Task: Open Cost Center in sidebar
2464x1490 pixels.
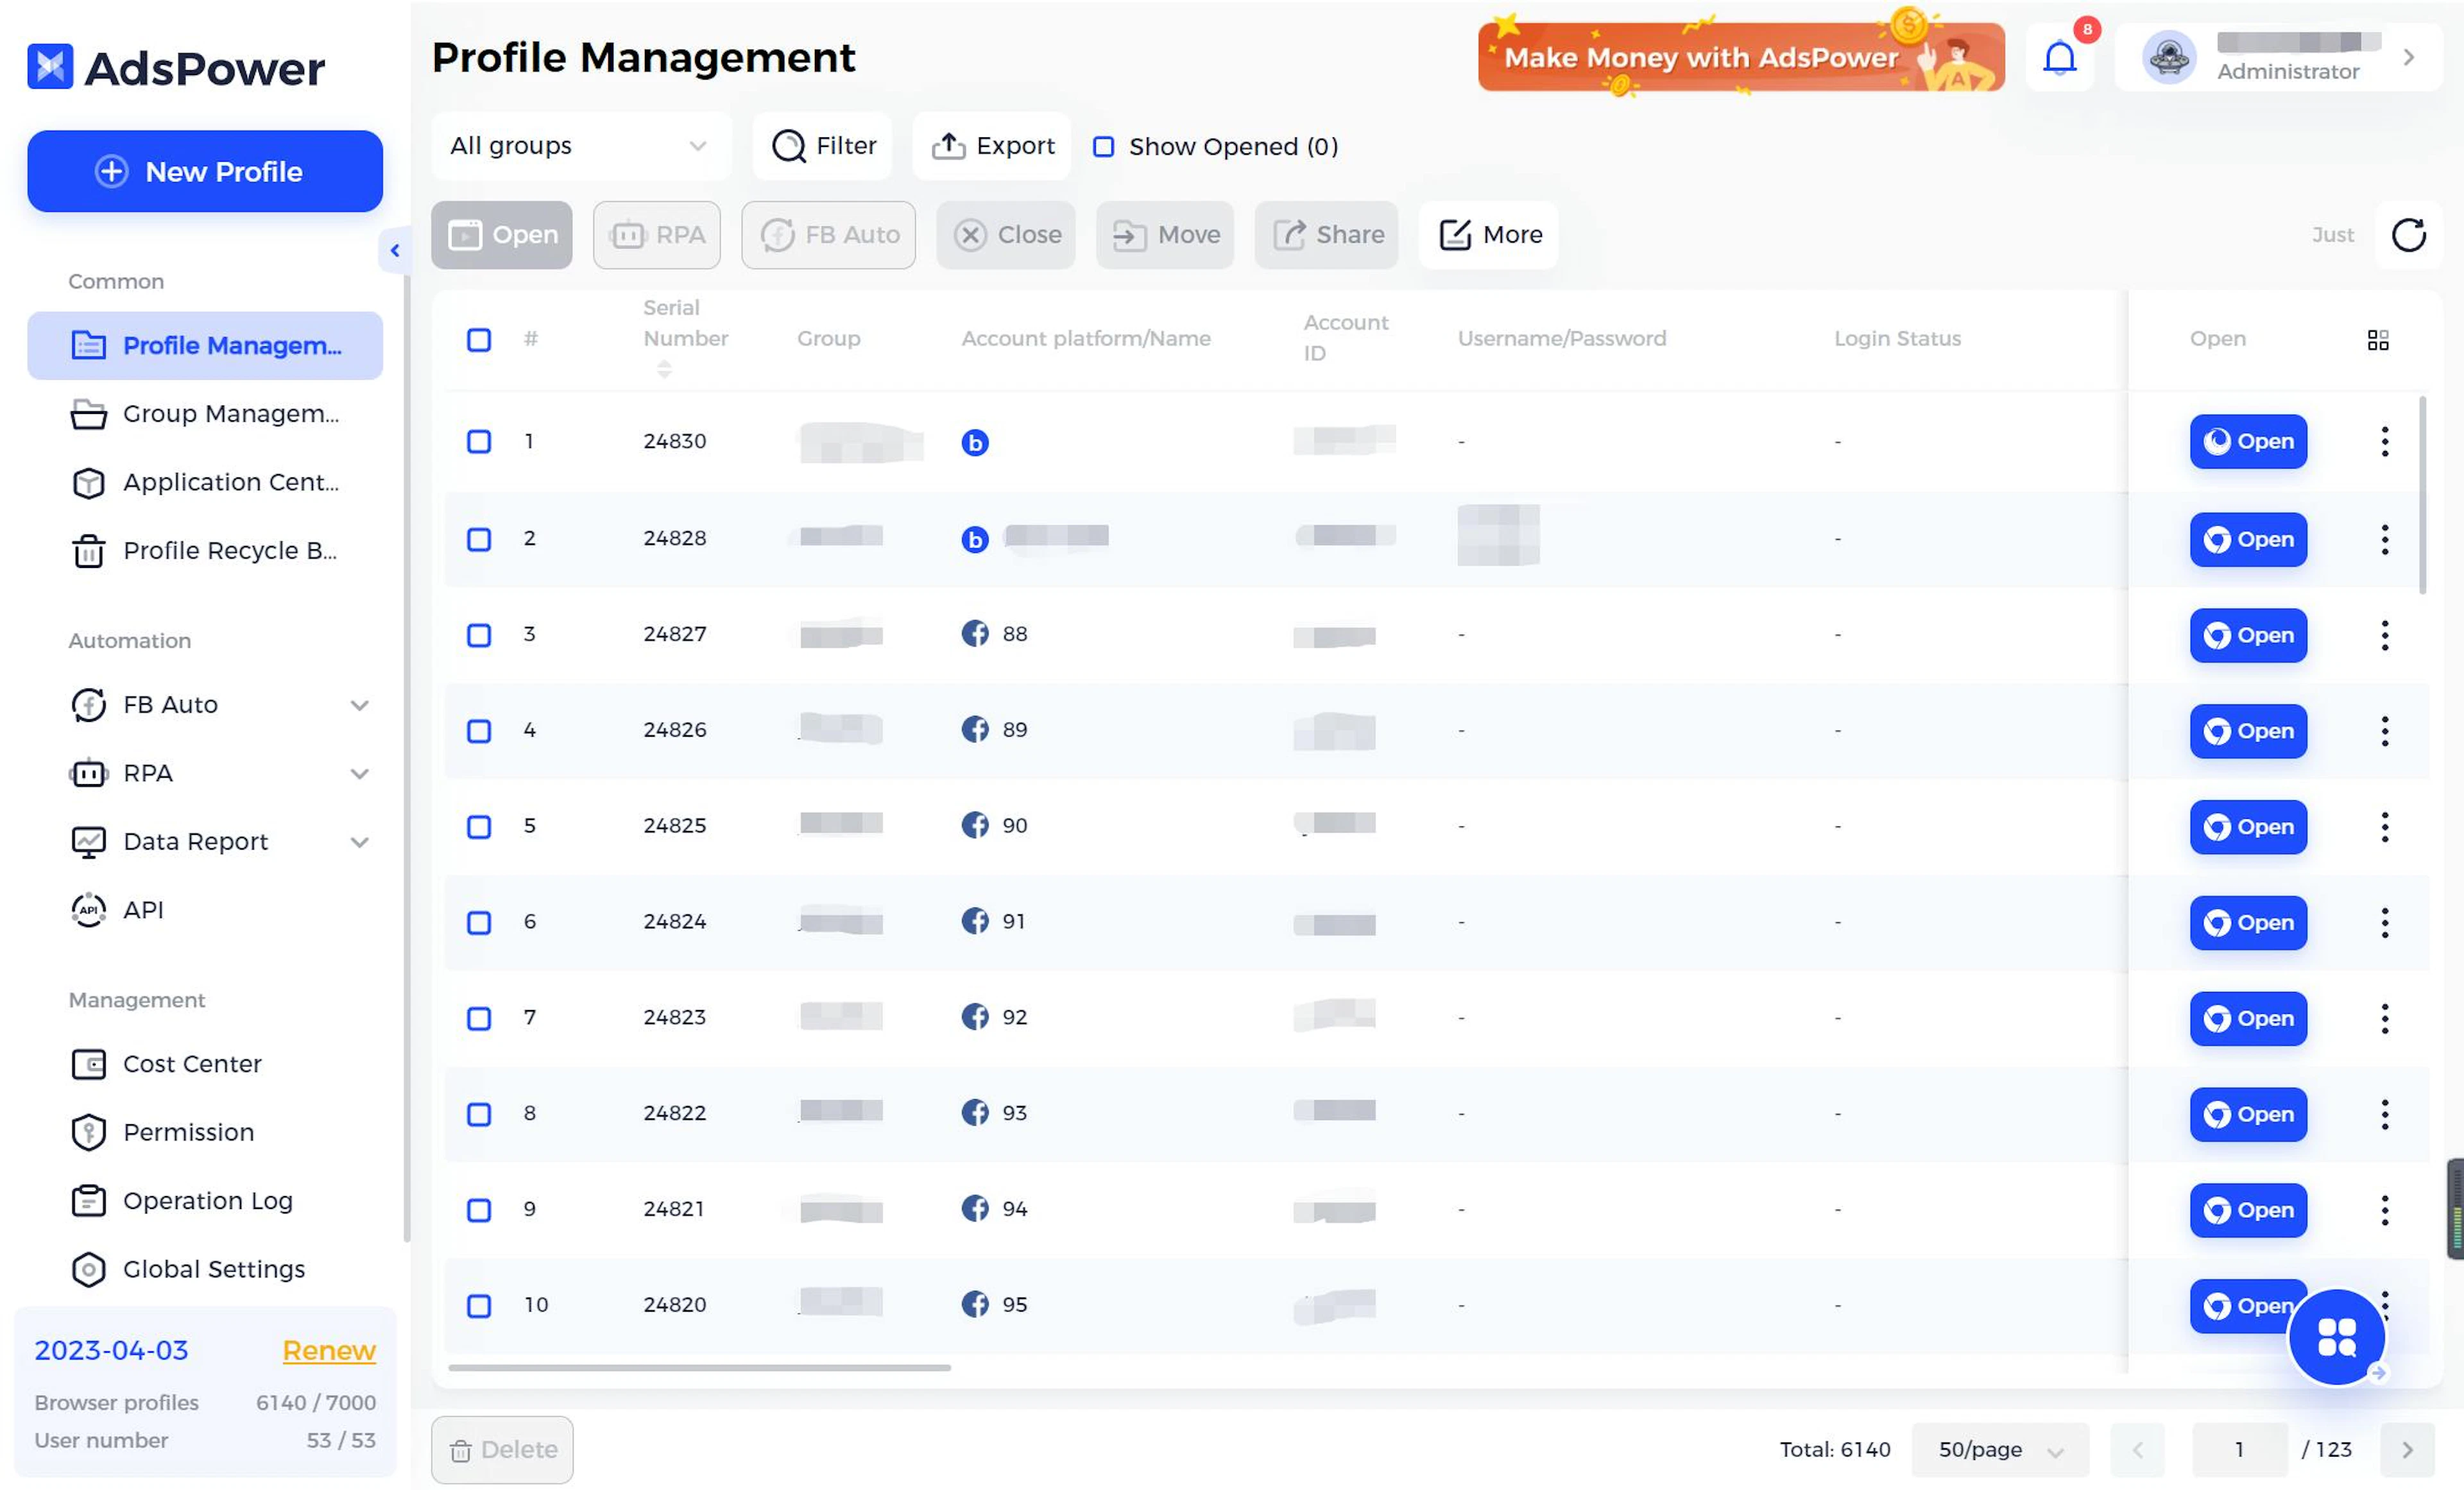Action: 205,1064
